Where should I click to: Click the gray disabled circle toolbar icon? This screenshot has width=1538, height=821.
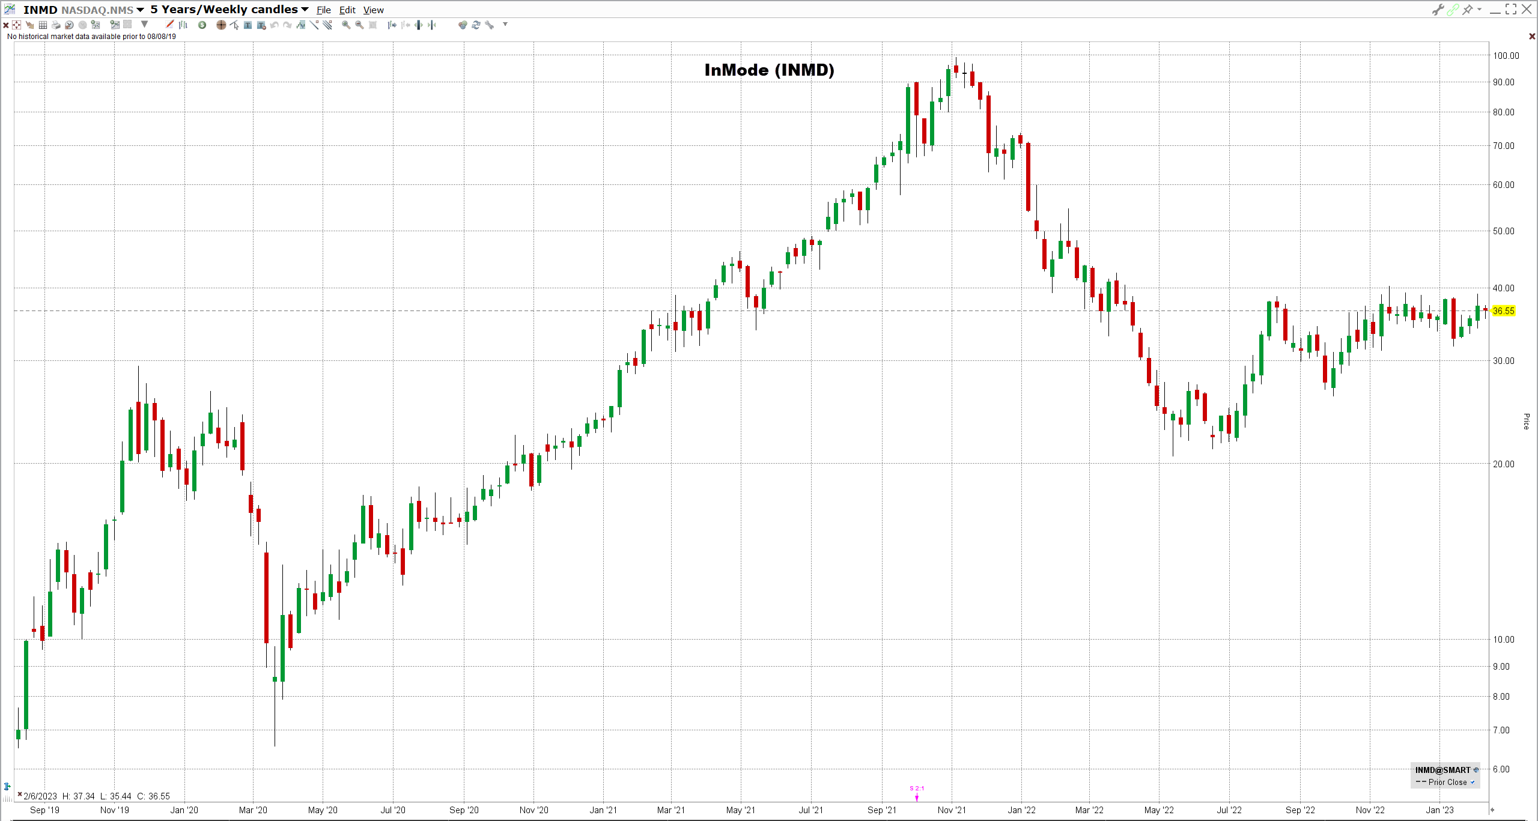(82, 25)
